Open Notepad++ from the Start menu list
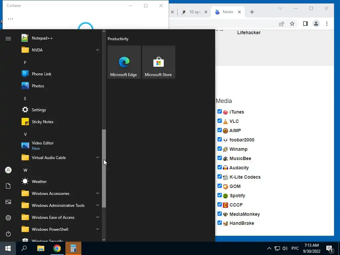 pyautogui.click(x=60, y=38)
